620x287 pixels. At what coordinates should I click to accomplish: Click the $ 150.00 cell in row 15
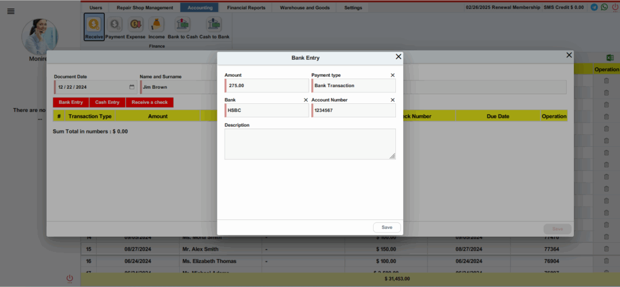click(386, 249)
